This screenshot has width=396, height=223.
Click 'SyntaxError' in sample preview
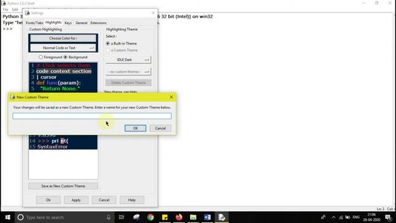tap(53, 147)
